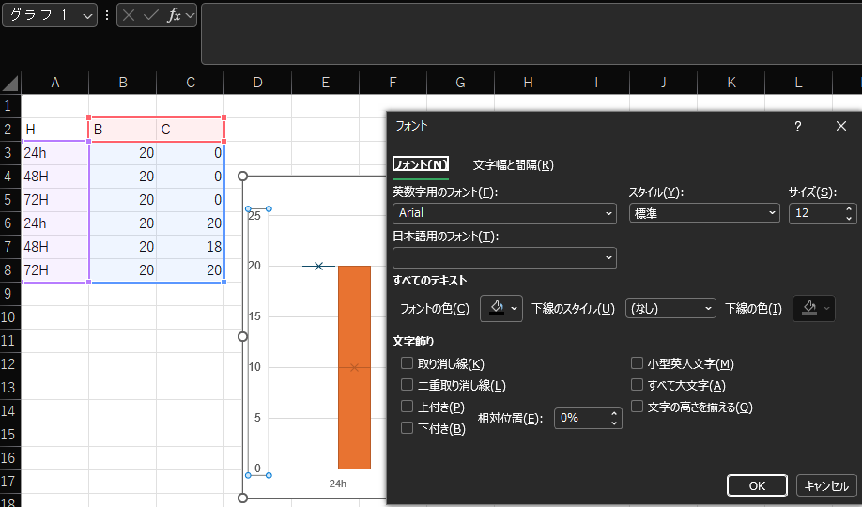
Task: Check the すべて大文字 all caps checkbox
Action: 637,385
